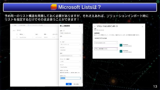
Task: Open the Communication site dropdown
Action: (x=106, y=43)
